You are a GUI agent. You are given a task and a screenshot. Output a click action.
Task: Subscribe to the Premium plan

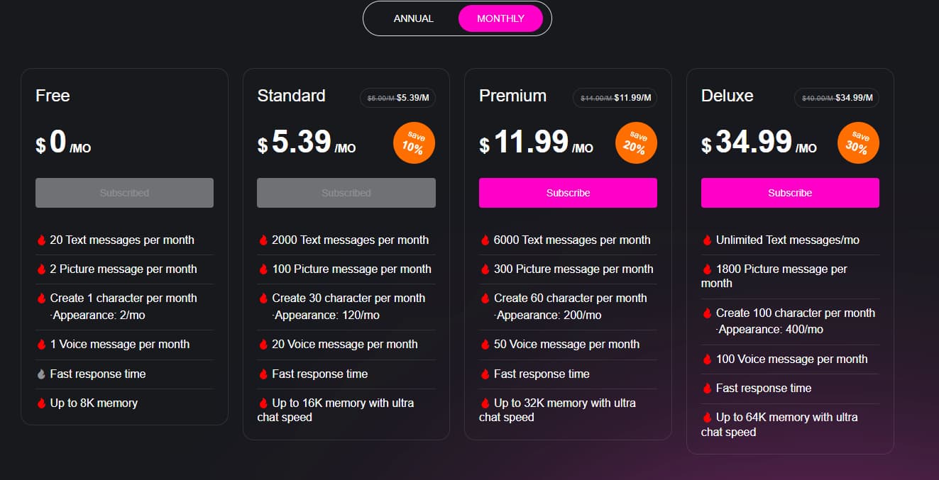[568, 193]
